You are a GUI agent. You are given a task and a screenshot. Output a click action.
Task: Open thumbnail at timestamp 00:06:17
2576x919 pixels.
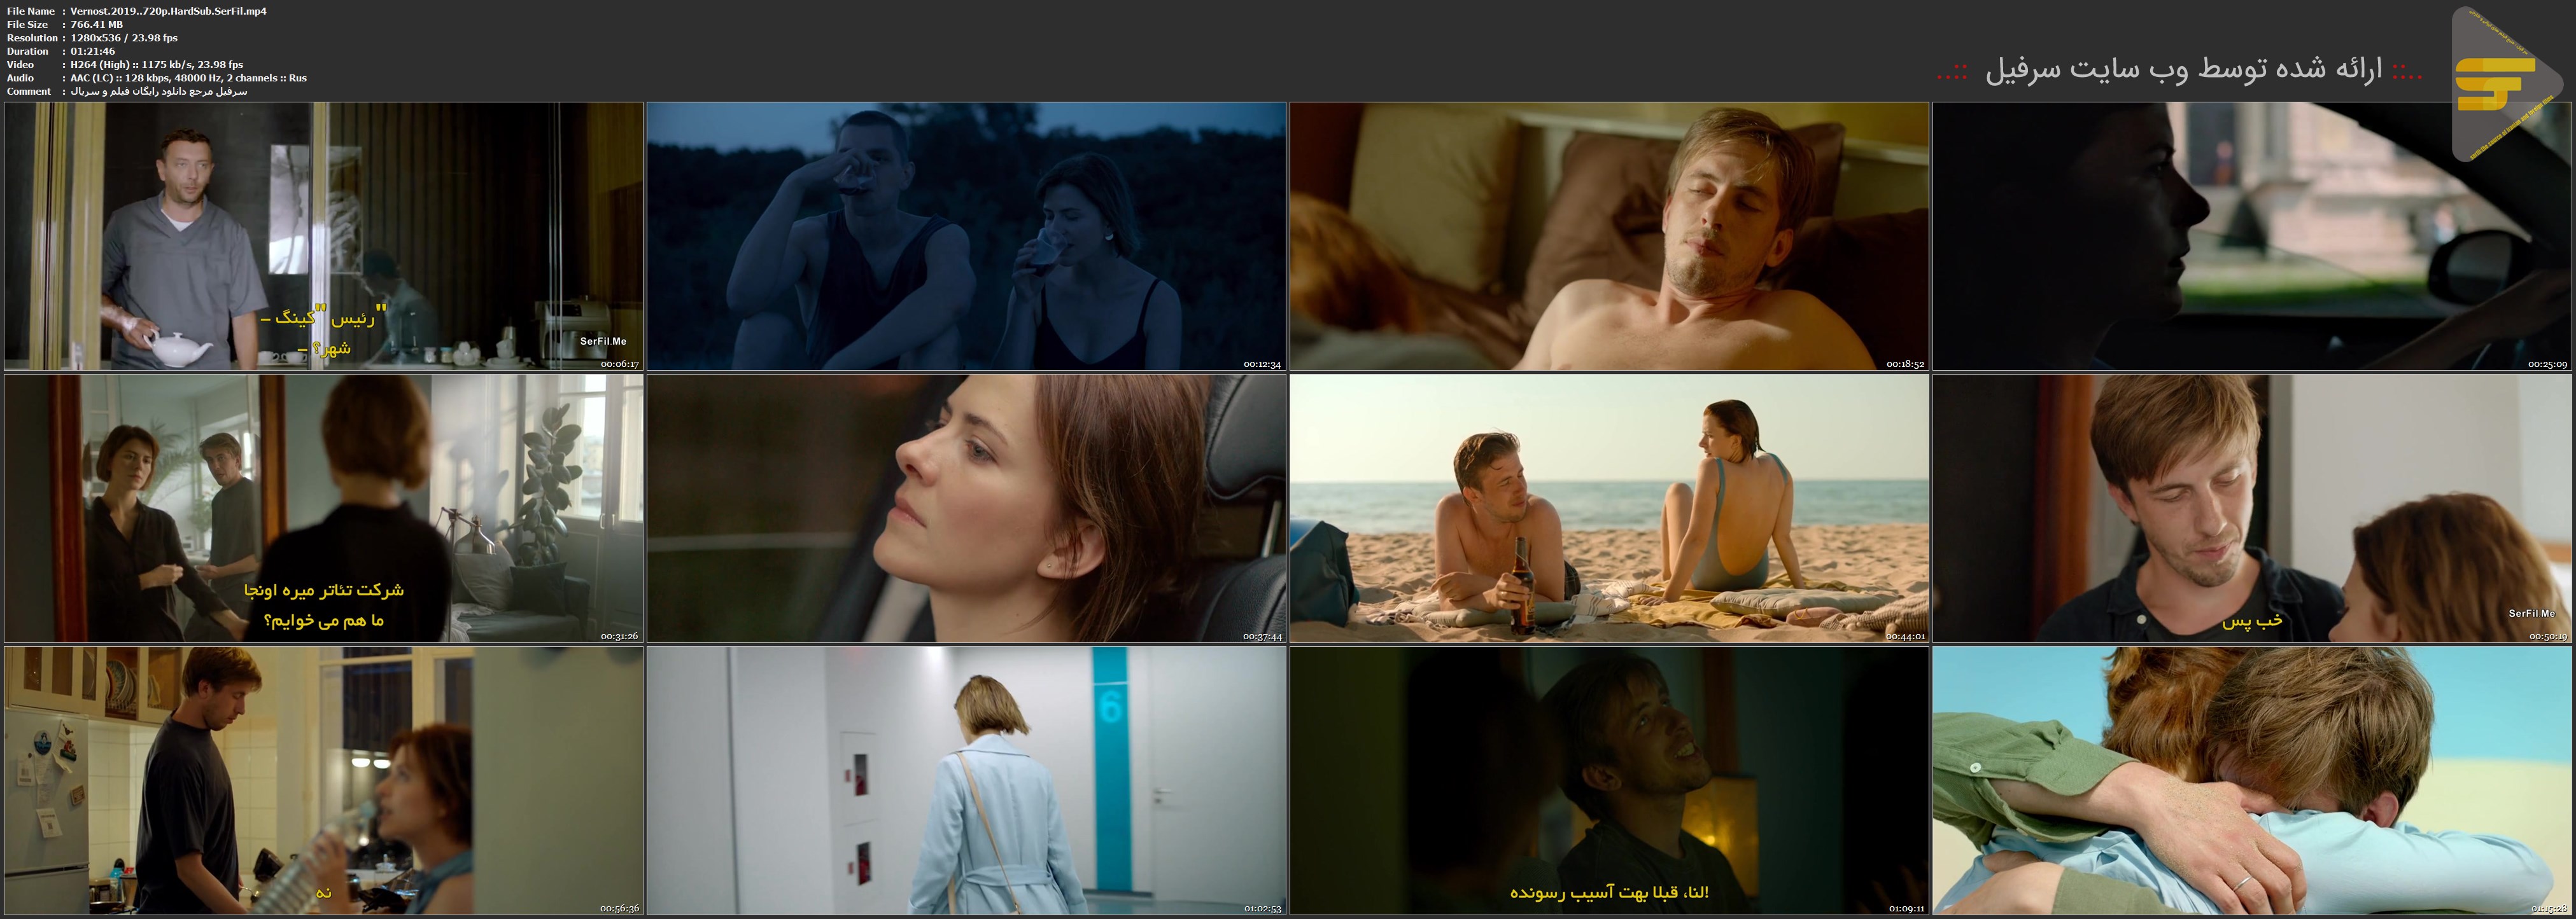click(x=323, y=236)
